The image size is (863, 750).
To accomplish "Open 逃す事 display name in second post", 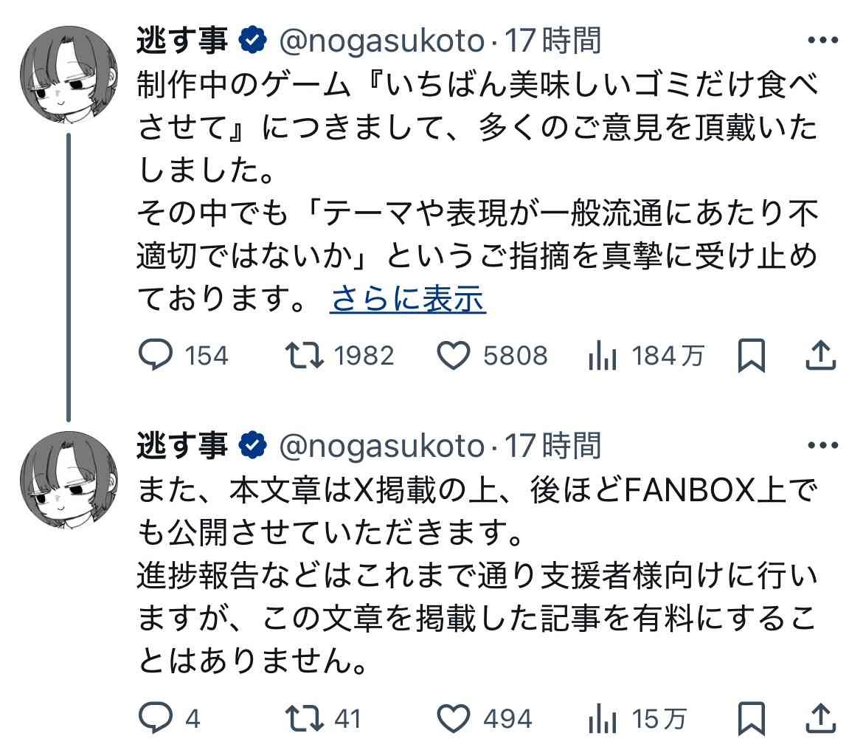I will coord(182,445).
